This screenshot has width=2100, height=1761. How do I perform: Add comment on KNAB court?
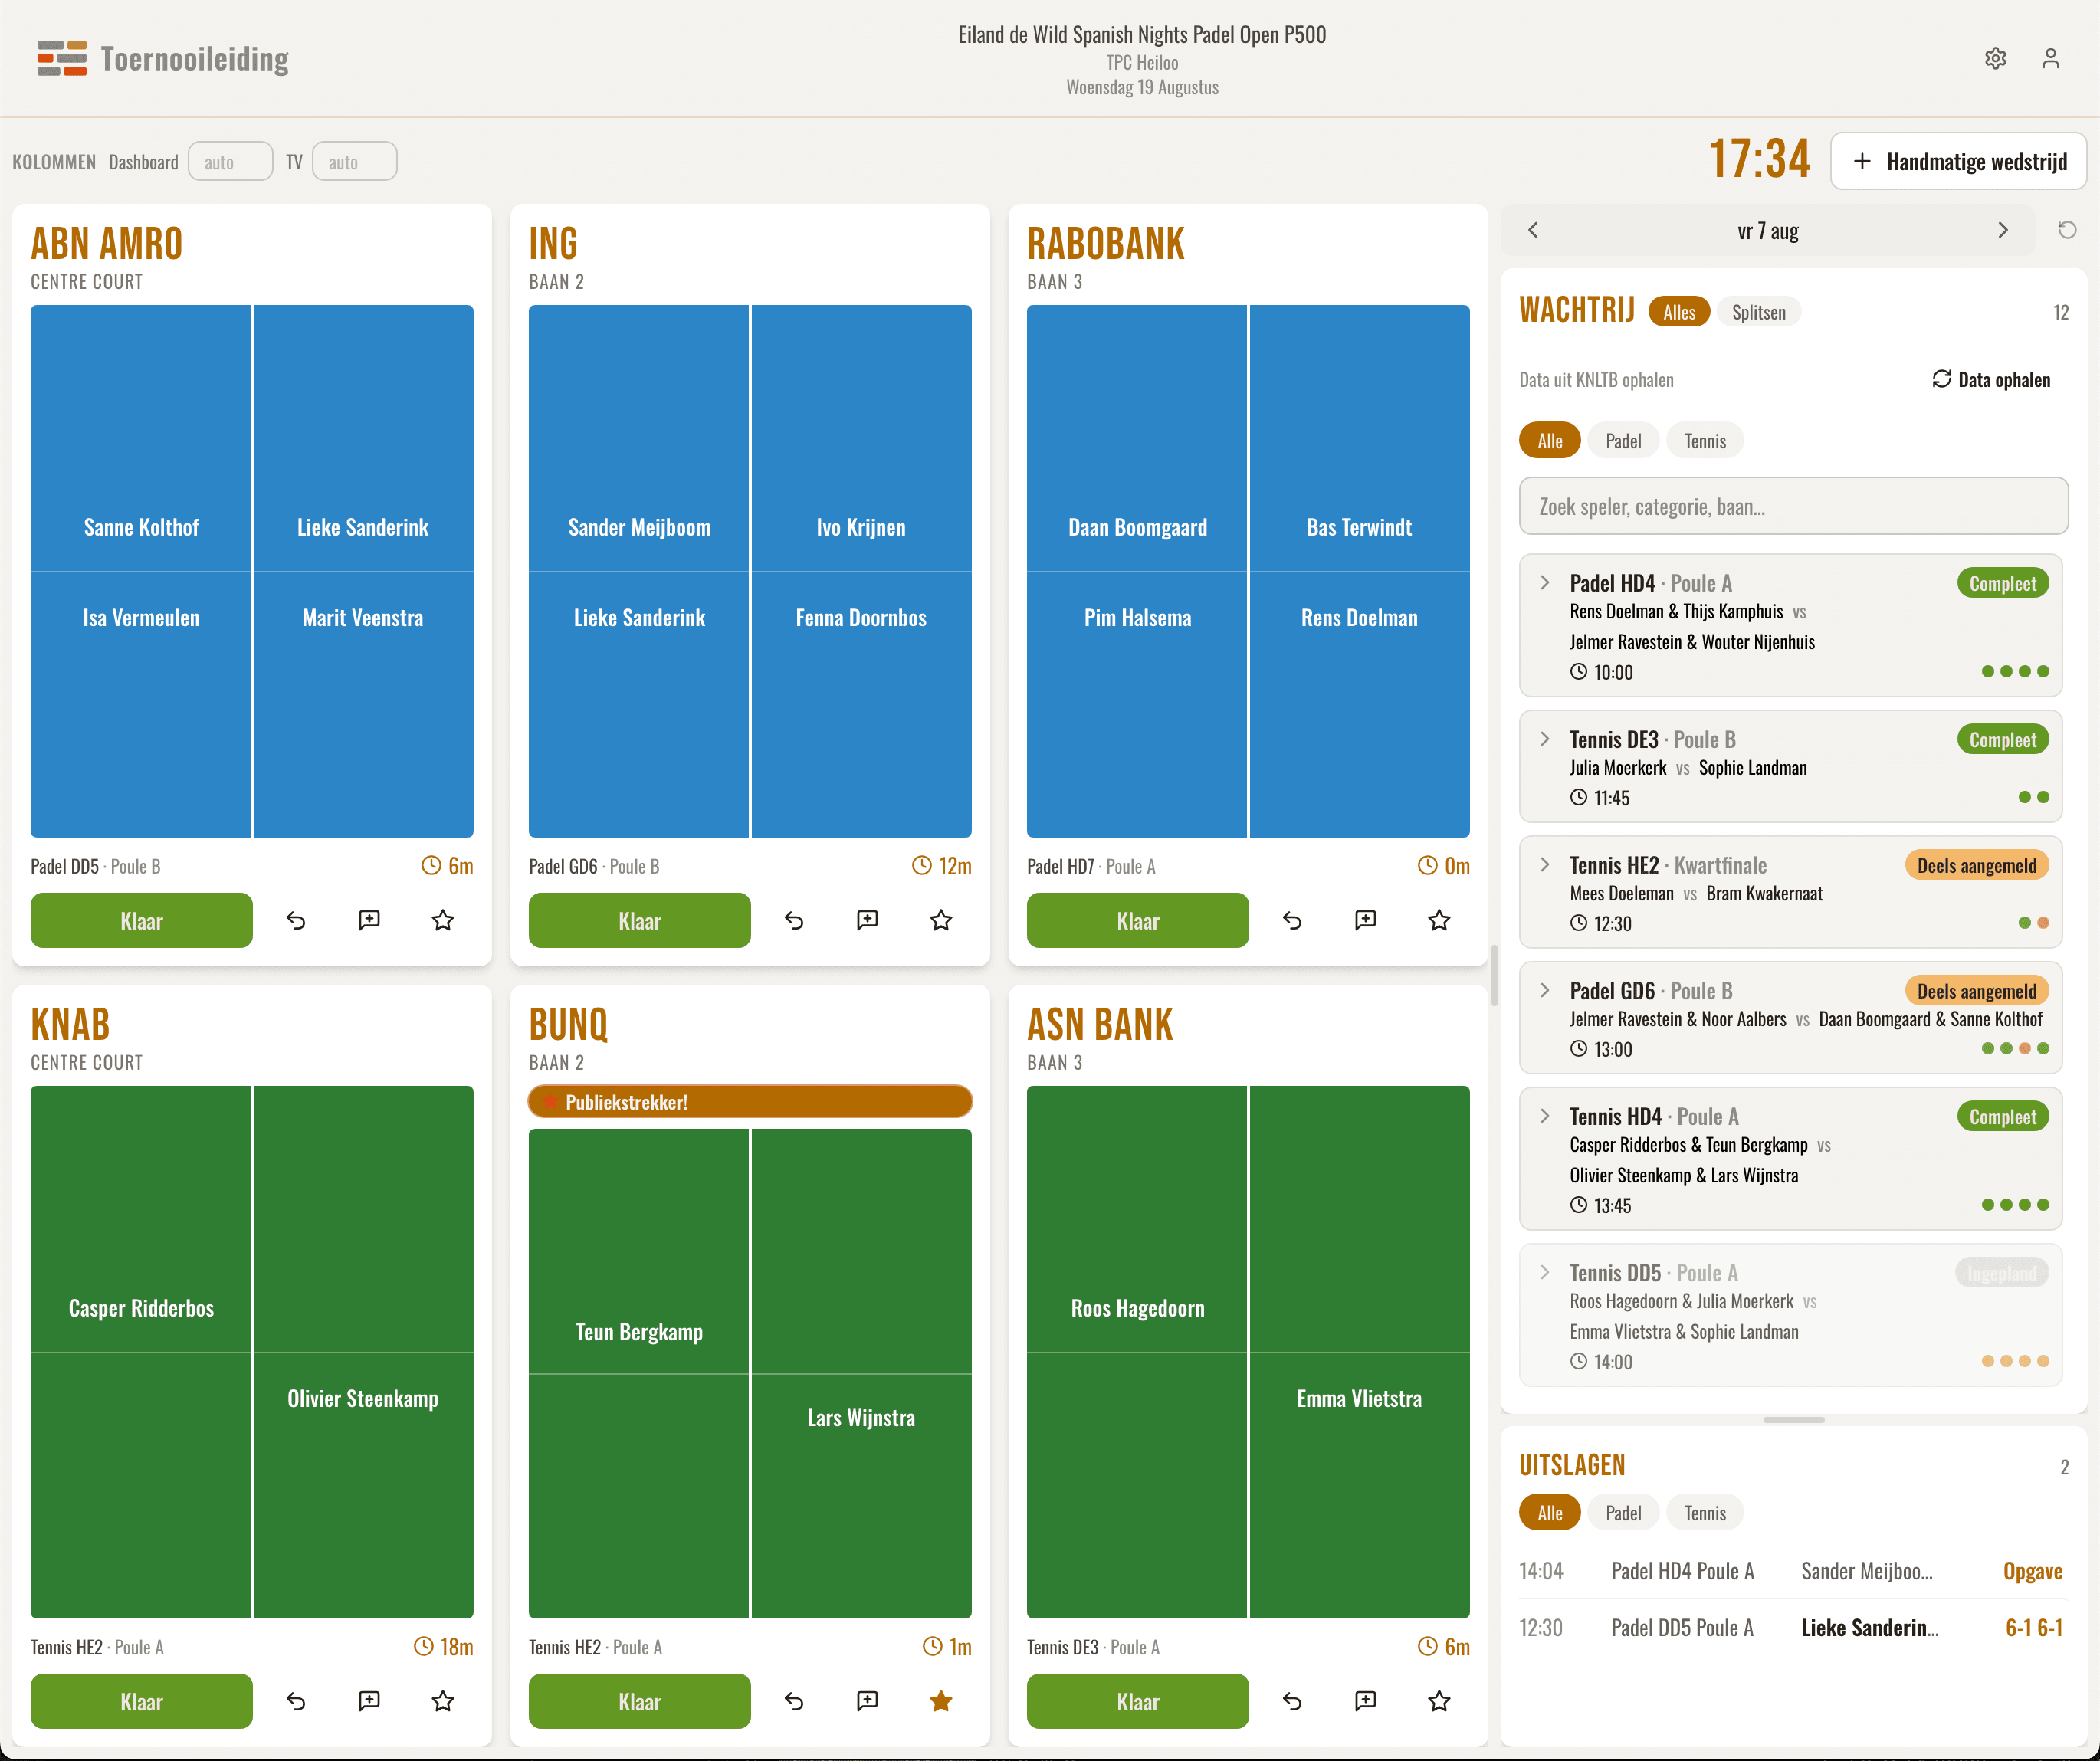[x=369, y=1701]
